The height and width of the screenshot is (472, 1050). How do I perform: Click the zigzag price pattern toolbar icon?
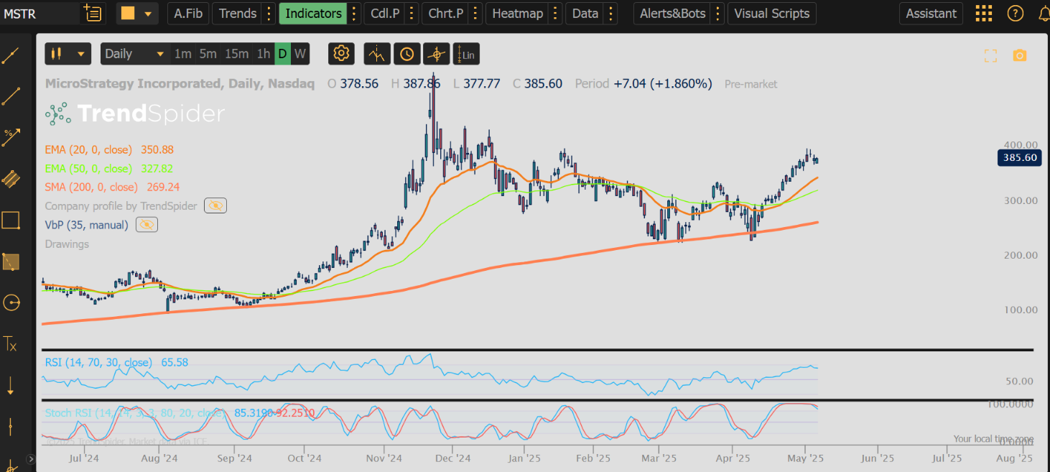click(377, 54)
